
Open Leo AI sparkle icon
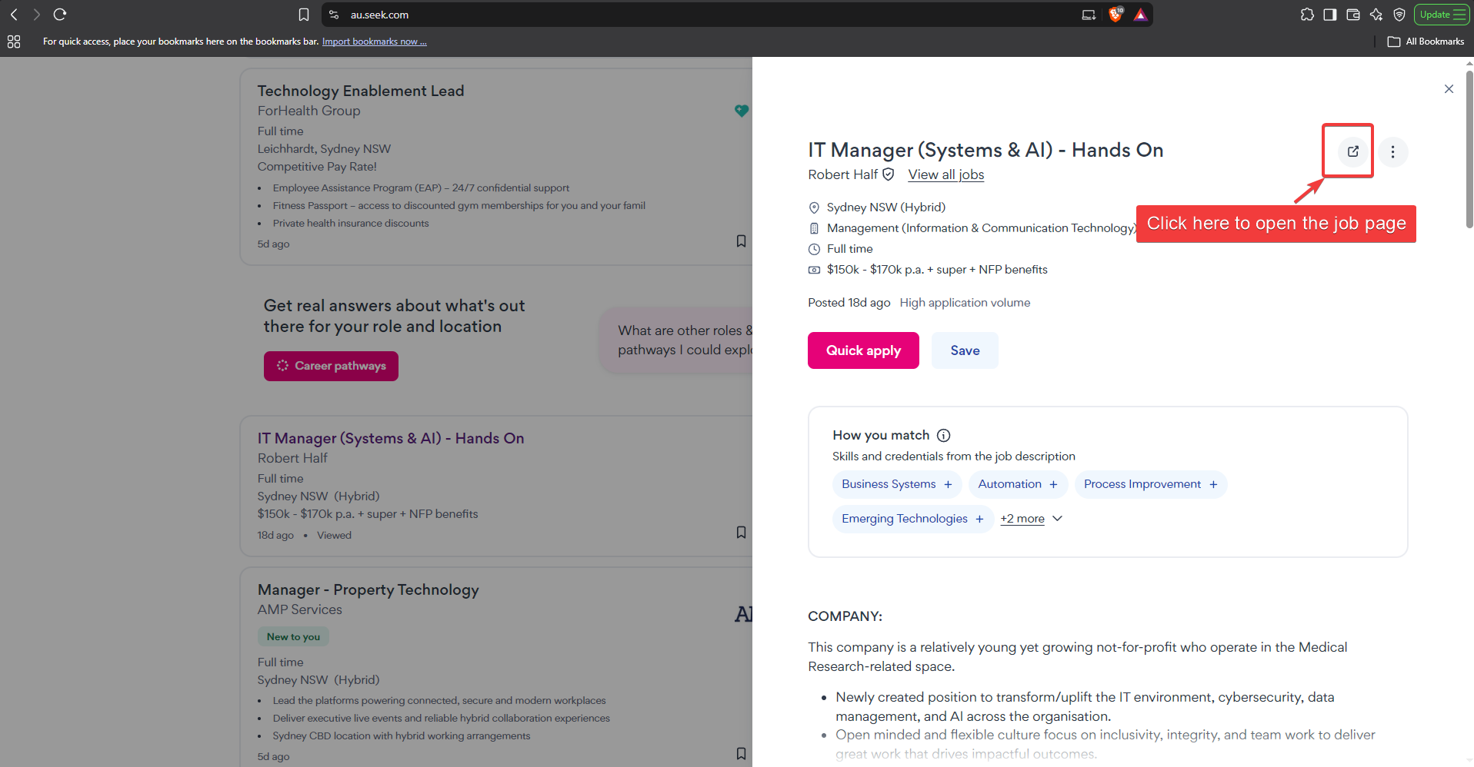point(1376,15)
